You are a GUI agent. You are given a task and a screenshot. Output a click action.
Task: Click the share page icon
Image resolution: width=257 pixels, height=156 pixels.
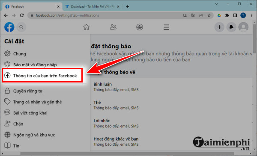pos(201,15)
